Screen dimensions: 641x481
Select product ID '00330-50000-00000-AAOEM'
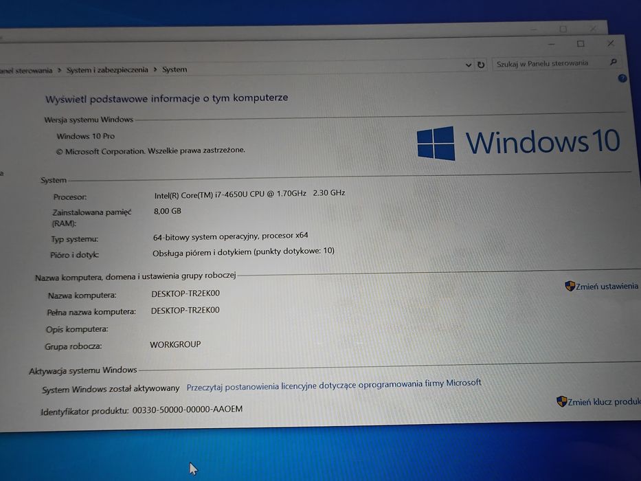188,409
